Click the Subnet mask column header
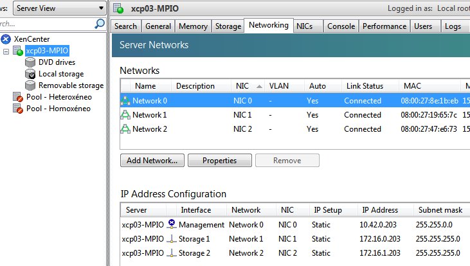The height and width of the screenshot is (266, 470). 440,210
